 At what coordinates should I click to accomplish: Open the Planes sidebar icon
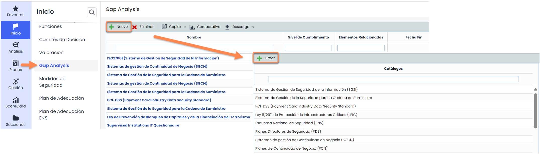[x=16, y=63]
